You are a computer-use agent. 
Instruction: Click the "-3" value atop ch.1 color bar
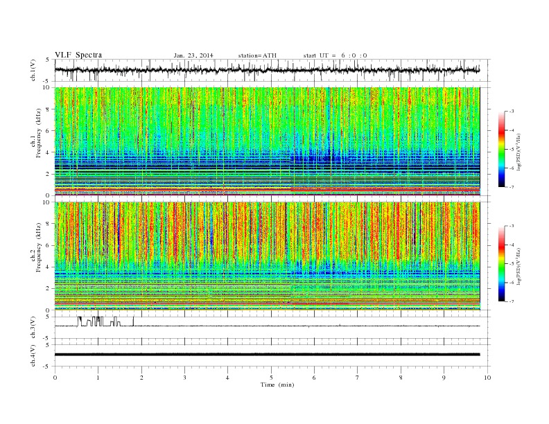(x=512, y=112)
